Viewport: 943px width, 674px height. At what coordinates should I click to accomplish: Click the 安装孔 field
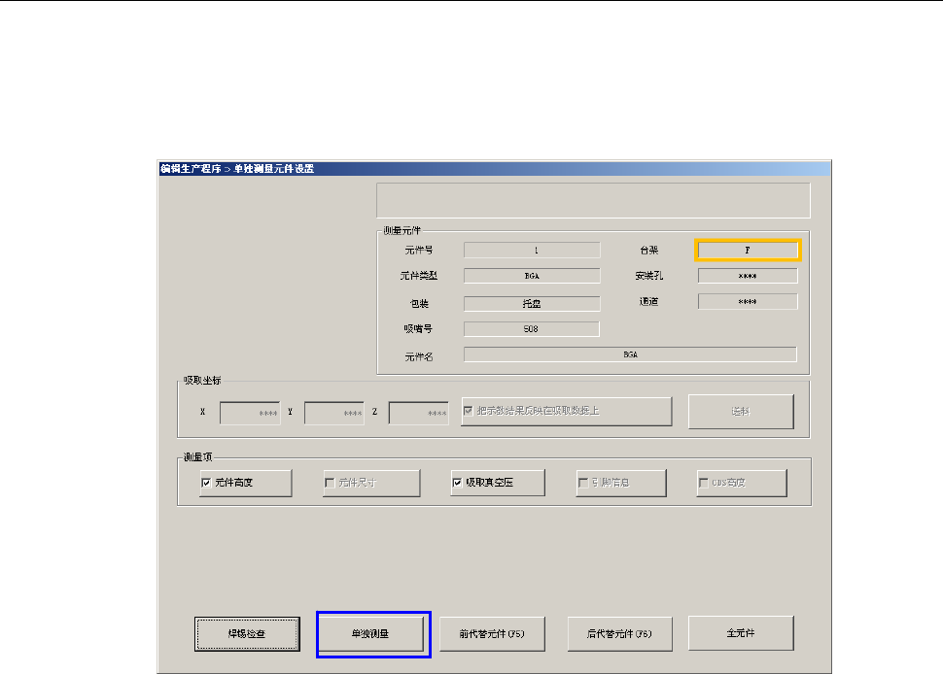coord(748,276)
